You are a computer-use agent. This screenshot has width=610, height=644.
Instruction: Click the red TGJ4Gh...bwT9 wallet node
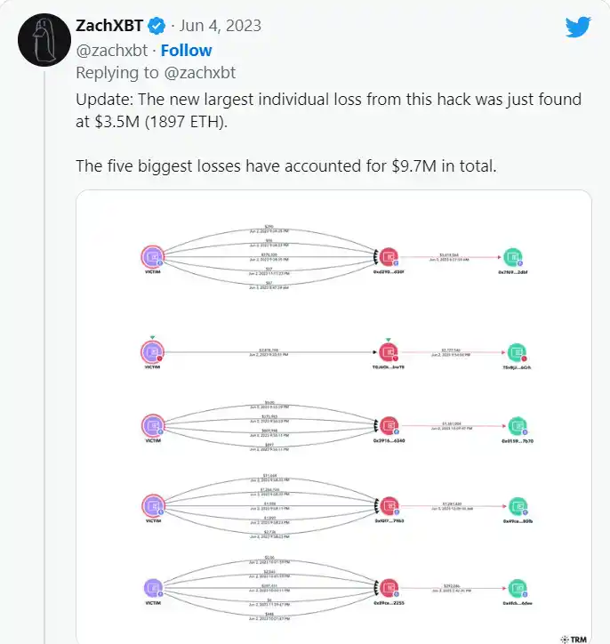coord(389,351)
